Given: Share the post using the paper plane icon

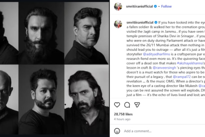Looking at the screenshot, I should [x=137, y=105].
